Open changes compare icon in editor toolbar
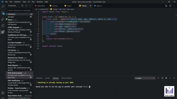Screen dimensions: 177x99 coord(166,6)
